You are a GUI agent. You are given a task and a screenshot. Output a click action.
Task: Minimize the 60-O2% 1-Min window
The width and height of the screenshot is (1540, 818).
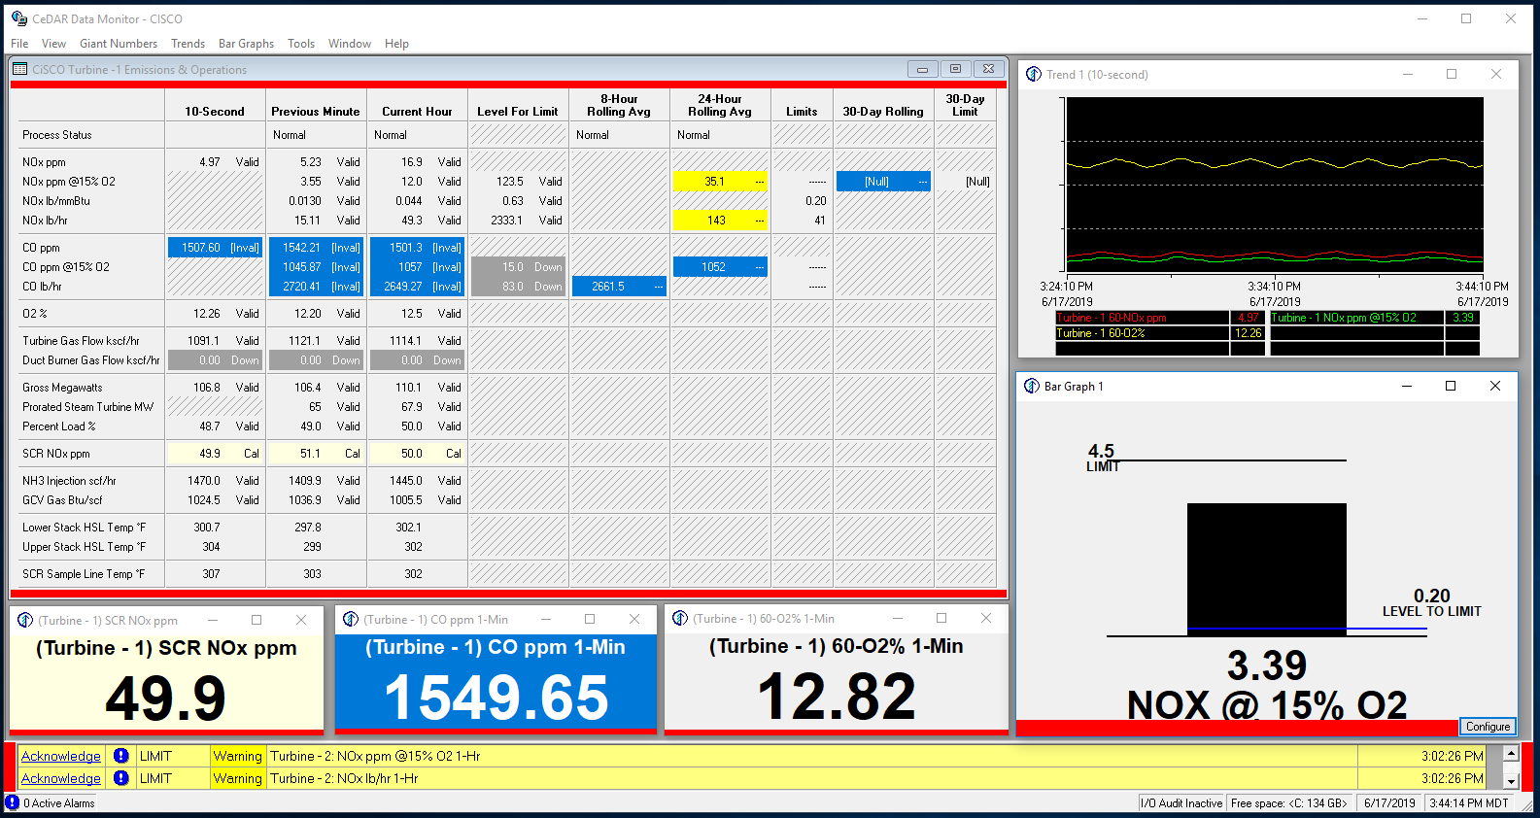pos(898,618)
